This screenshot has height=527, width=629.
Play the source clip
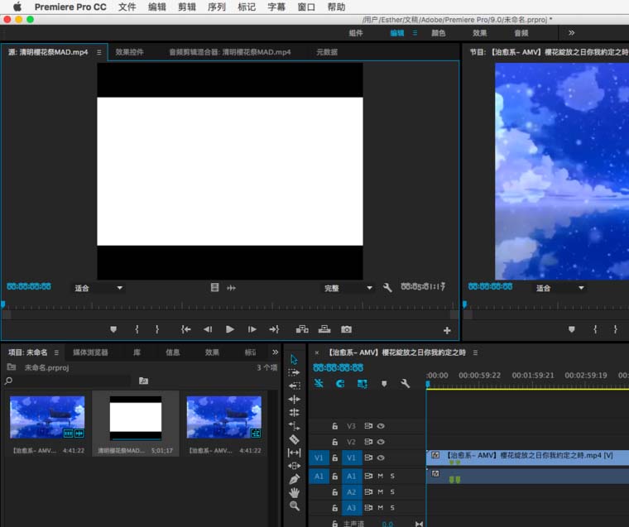(230, 329)
